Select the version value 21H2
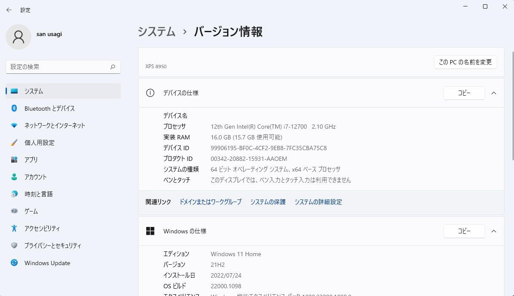The image size is (514, 296). 218,265
